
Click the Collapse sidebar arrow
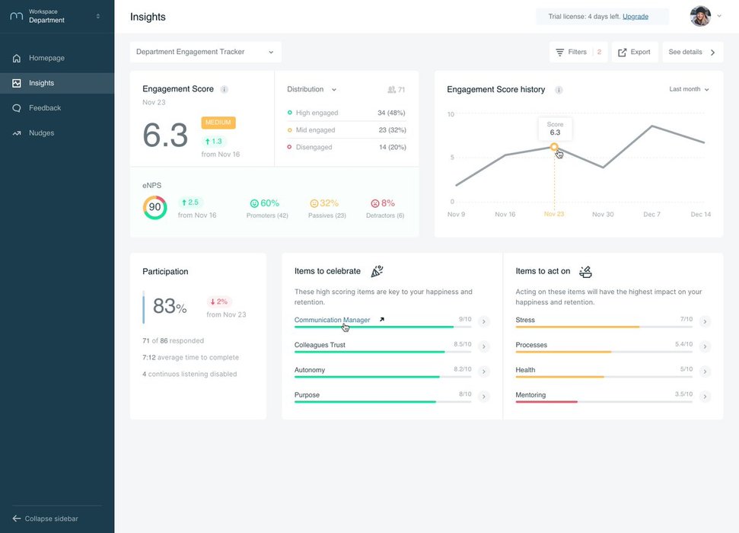tap(17, 519)
